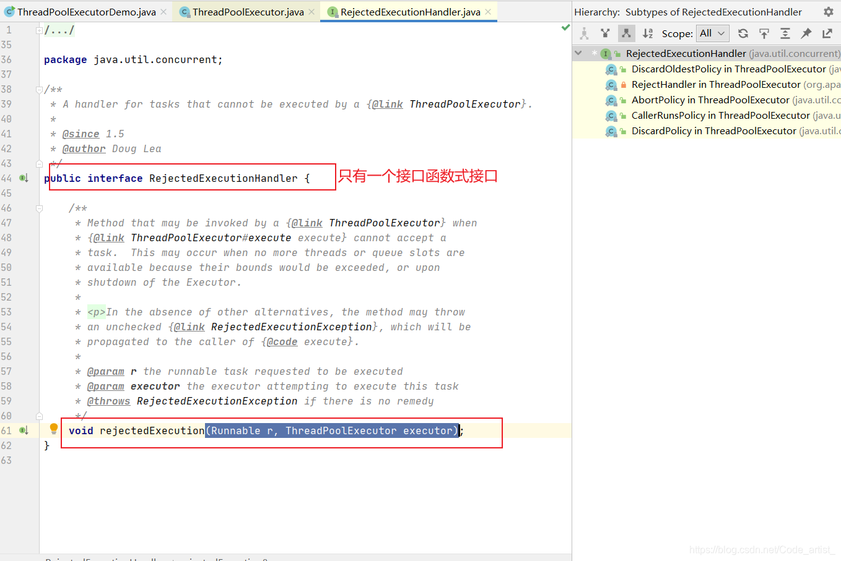This screenshot has width=841, height=561.
Task: Click the Javadoc fold end marker at line 60
Action: coord(39,416)
